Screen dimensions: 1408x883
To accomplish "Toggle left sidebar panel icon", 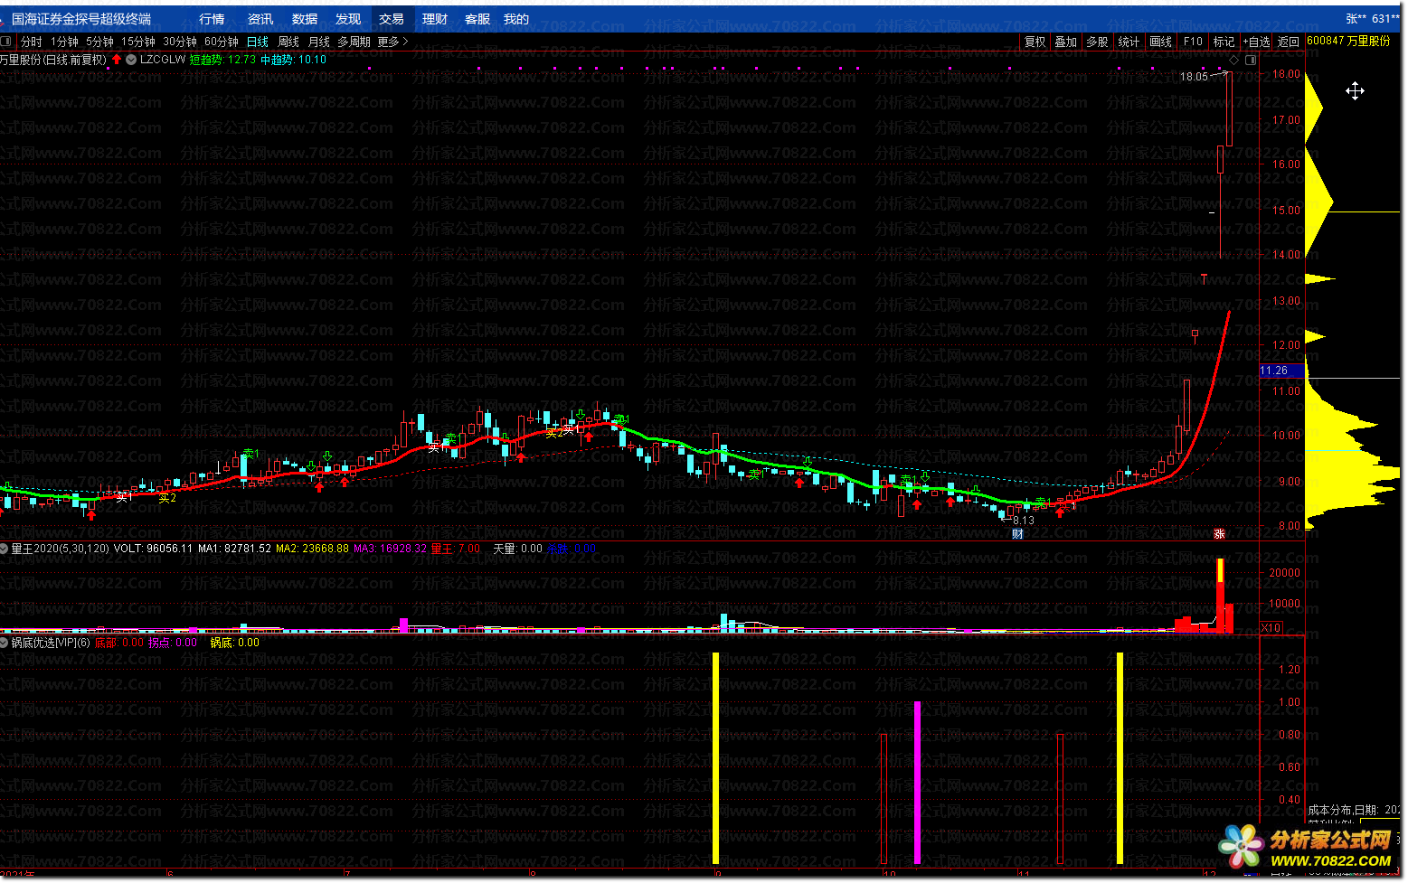I will pyautogui.click(x=6, y=42).
